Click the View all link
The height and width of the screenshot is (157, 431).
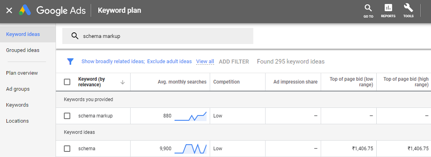(205, 61)
